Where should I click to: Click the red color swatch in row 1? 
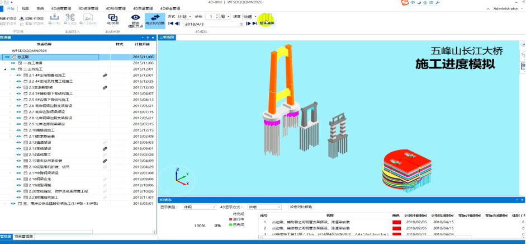point(396,222)
